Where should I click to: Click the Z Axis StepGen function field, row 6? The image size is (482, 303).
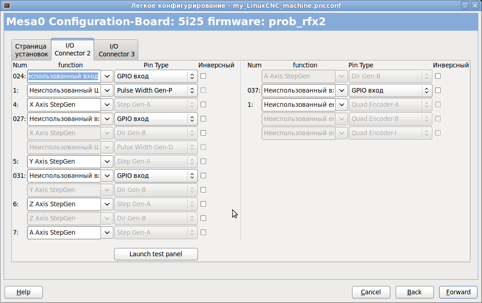[x=64, y=204]
